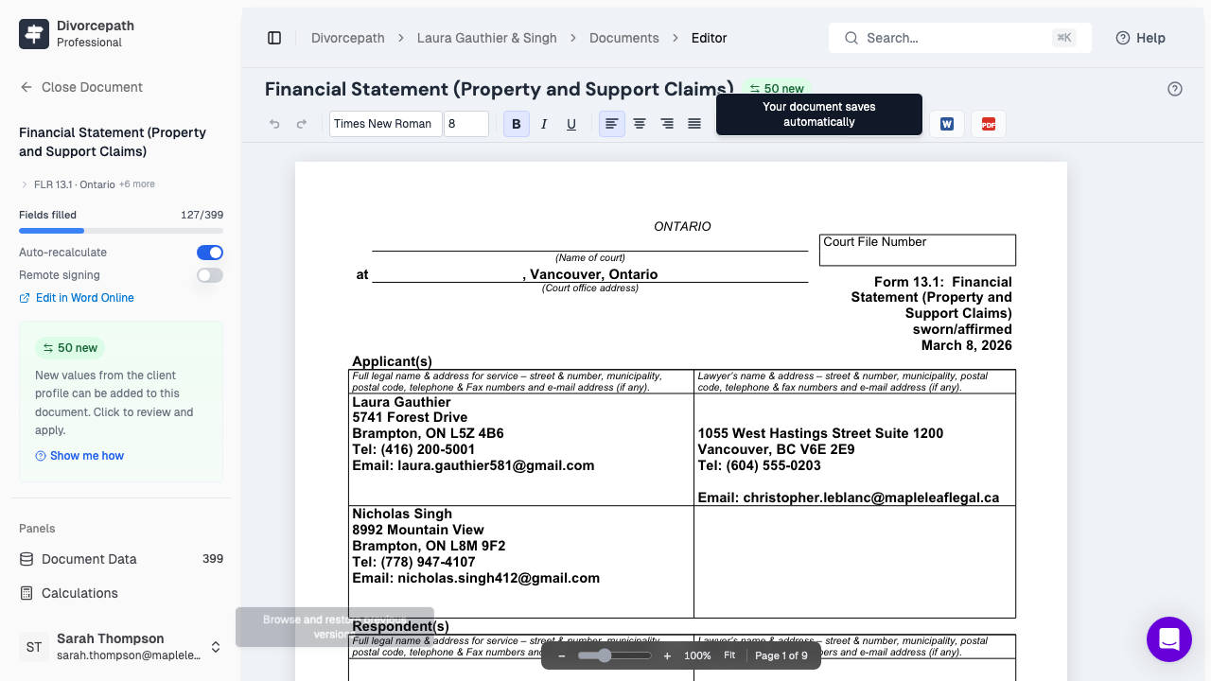The height and width of the screenshot is (681, 1211).
Task: Open the chat support bubble
Action: point(1169,639)
